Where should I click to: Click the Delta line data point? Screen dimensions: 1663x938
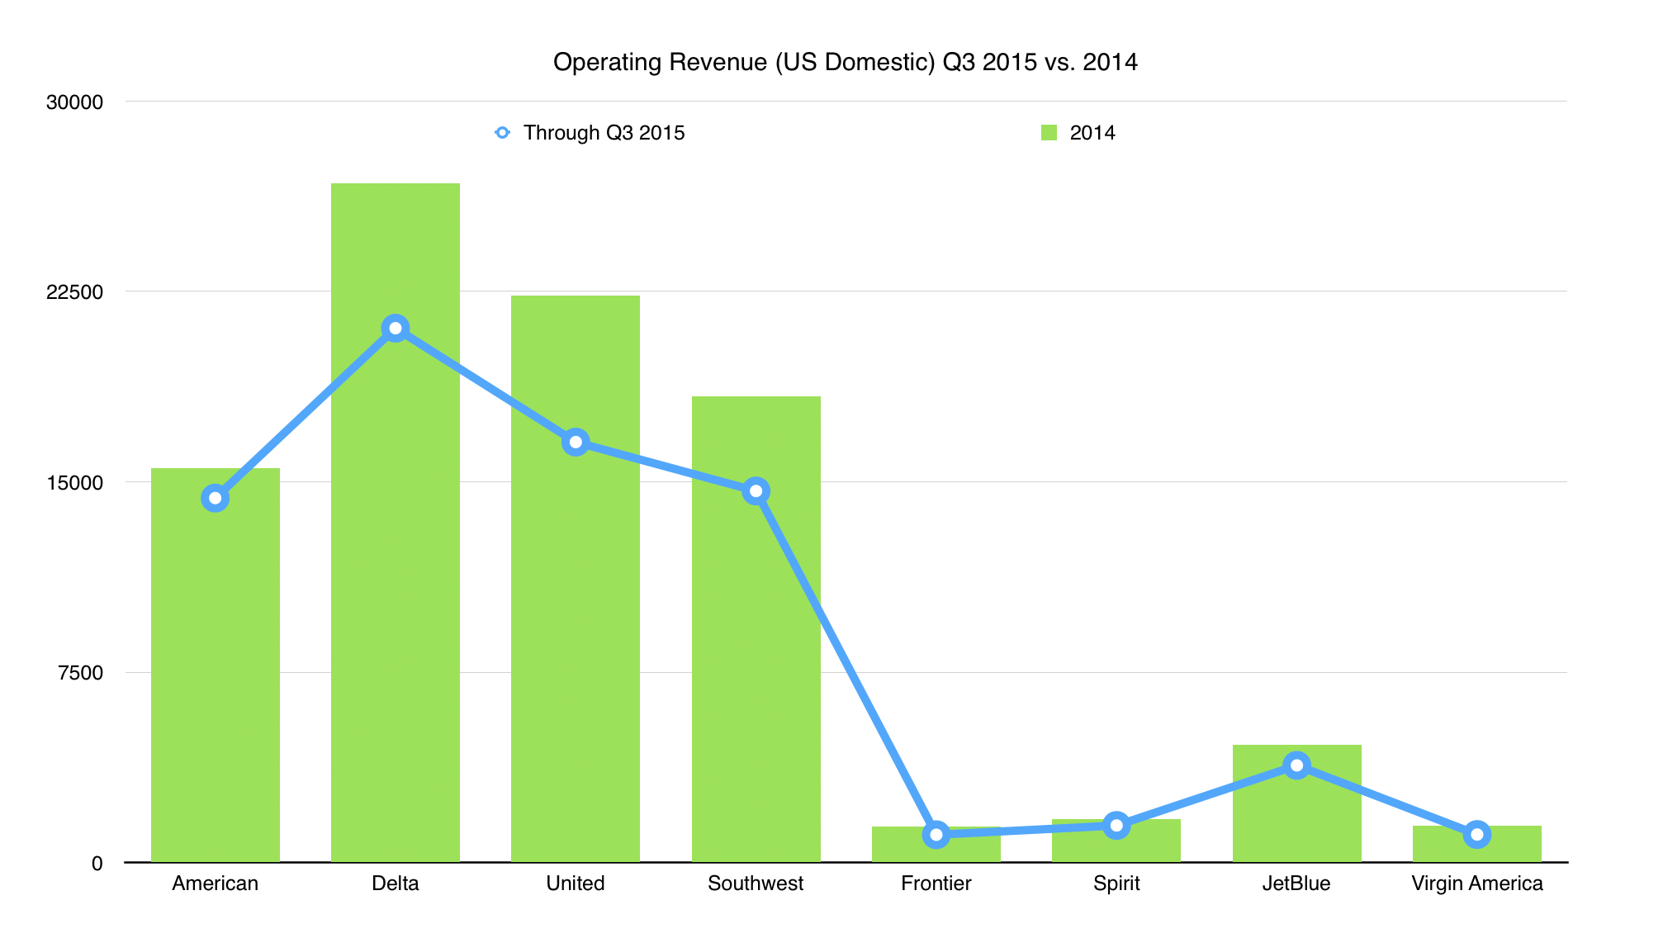pos(396,329)
